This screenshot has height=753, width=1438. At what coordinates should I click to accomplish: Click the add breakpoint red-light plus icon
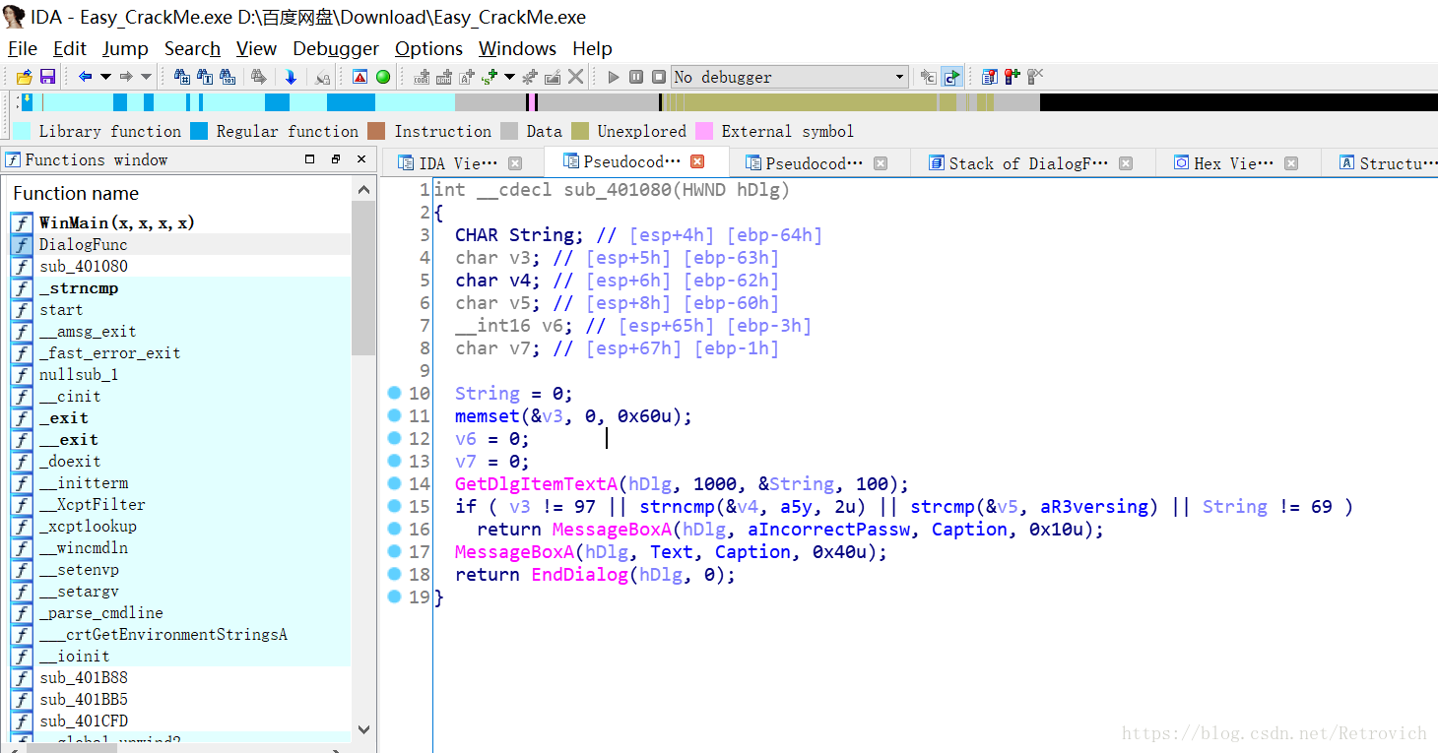(1012, 77)
